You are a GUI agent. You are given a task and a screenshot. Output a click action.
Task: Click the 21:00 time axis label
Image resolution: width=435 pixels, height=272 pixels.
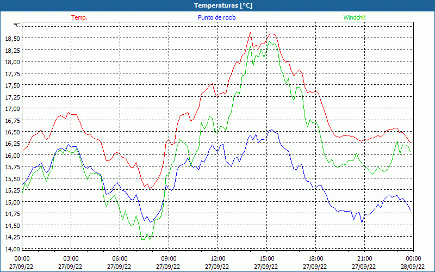tap(364, 259)
